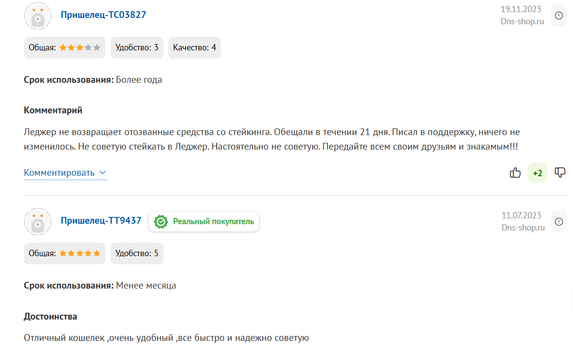Report the review dated 11.07.2023
This screenshot has width=573, height=352.
point(559,222)
